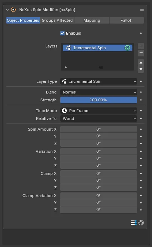Remove the layer with minus button
The image size is (152, 247).
coord(141,53)
